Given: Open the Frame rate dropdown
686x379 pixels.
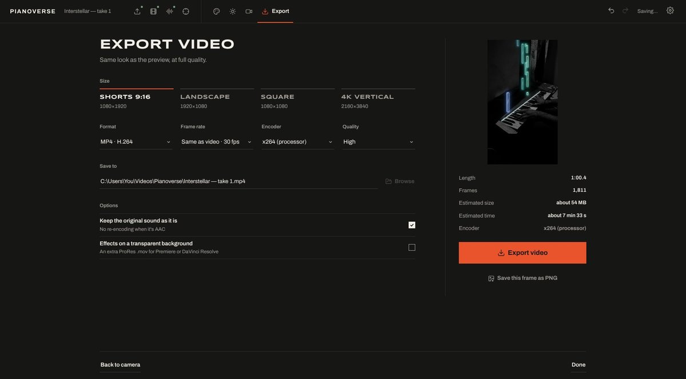Looking at the screenshot, I should 217,142.
